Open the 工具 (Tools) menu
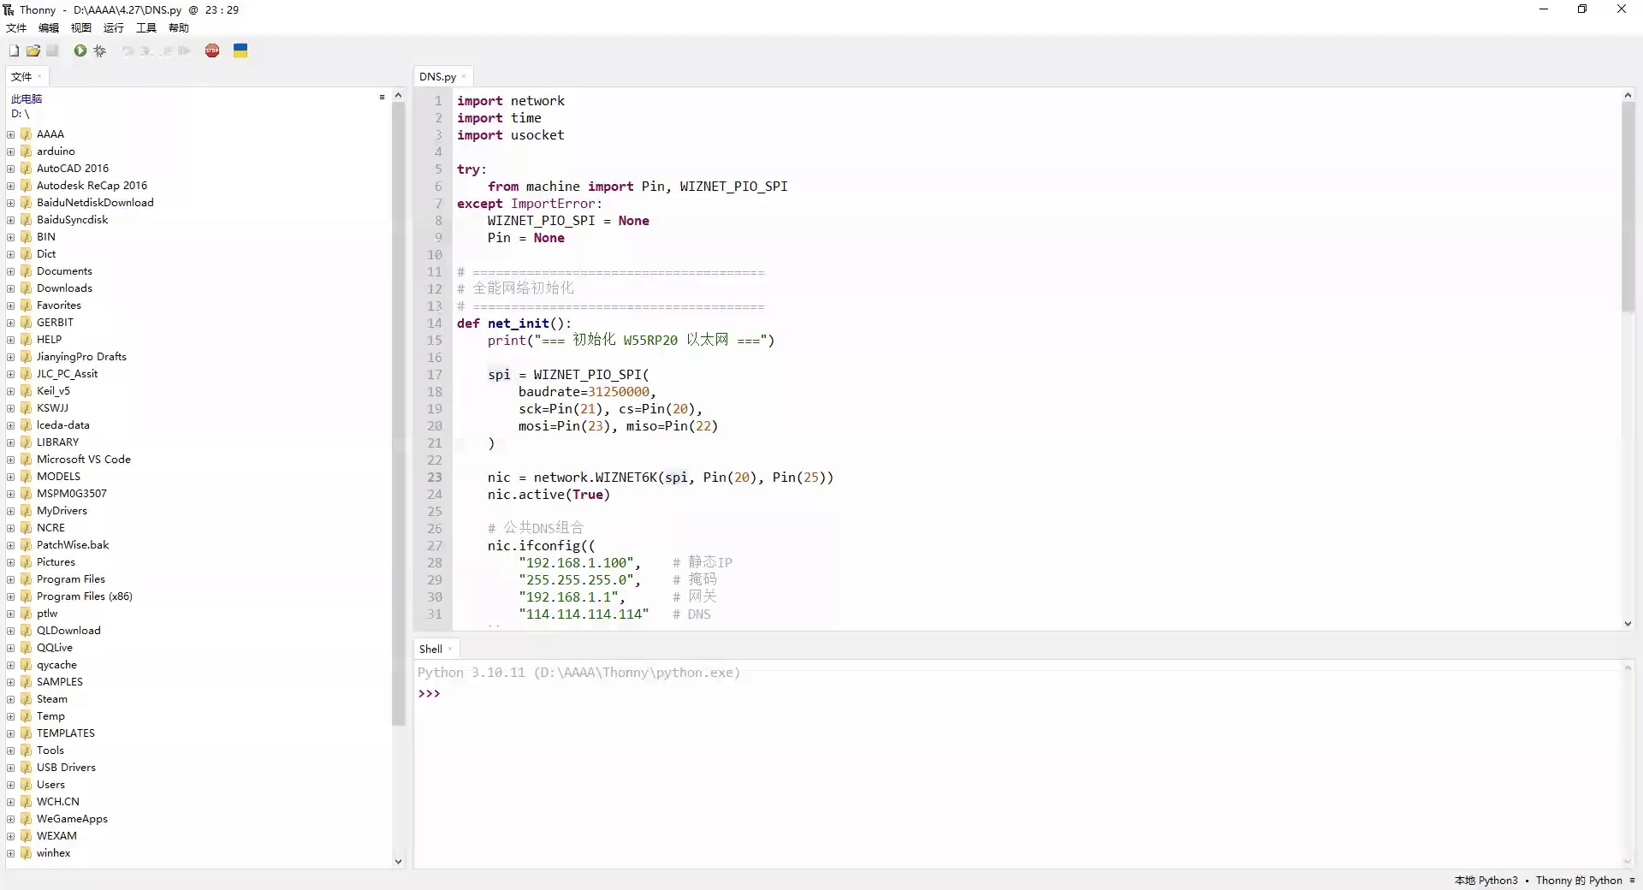The image size is (1643, 890). coord(146,28)
